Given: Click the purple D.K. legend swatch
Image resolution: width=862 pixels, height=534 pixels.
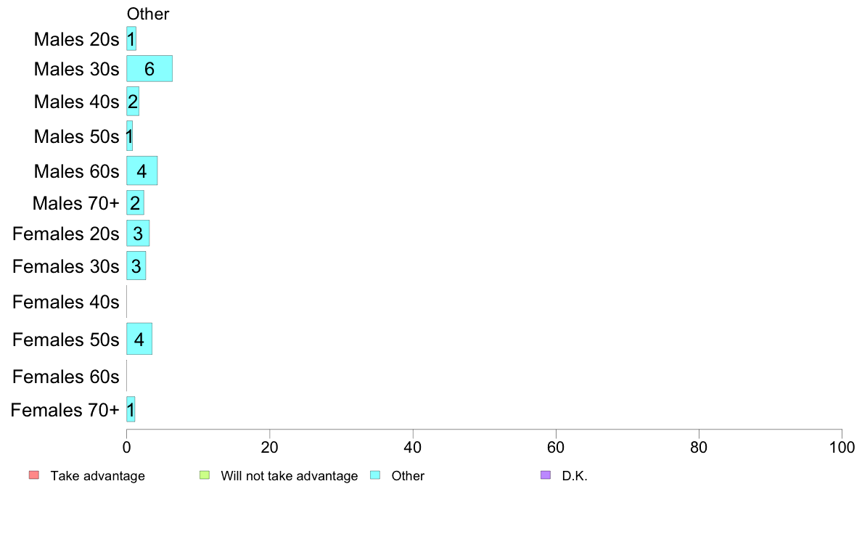Looking at the screenshot, I should coord(546,475).
